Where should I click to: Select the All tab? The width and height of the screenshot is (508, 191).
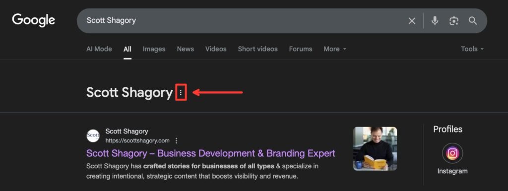tap(127, 49)
